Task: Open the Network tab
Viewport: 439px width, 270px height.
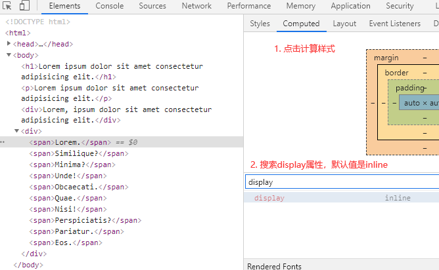Action: pyautogui.click(x=196, y=6)
